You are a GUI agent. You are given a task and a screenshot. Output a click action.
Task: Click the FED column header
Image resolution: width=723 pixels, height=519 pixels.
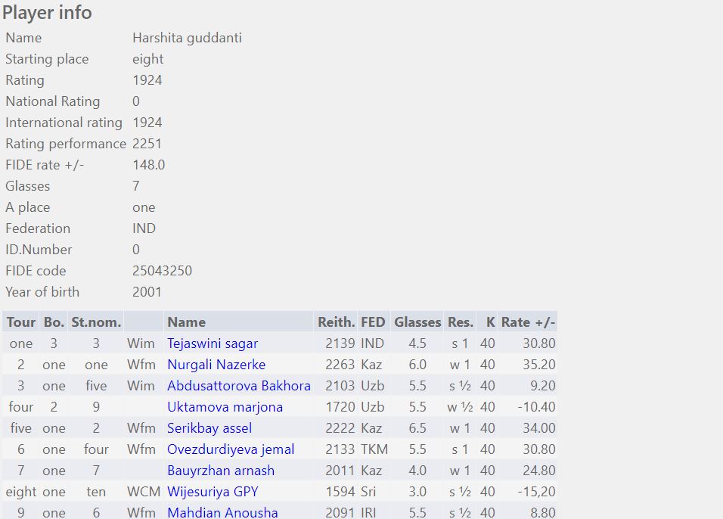coord(373,322)
